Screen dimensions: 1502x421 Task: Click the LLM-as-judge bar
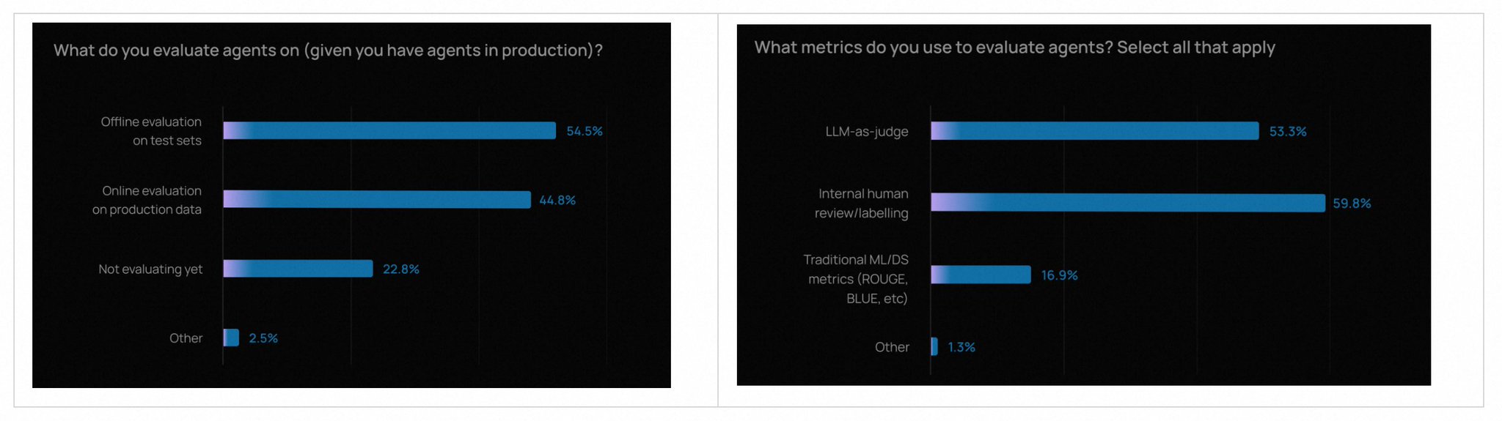[1094, 131]
